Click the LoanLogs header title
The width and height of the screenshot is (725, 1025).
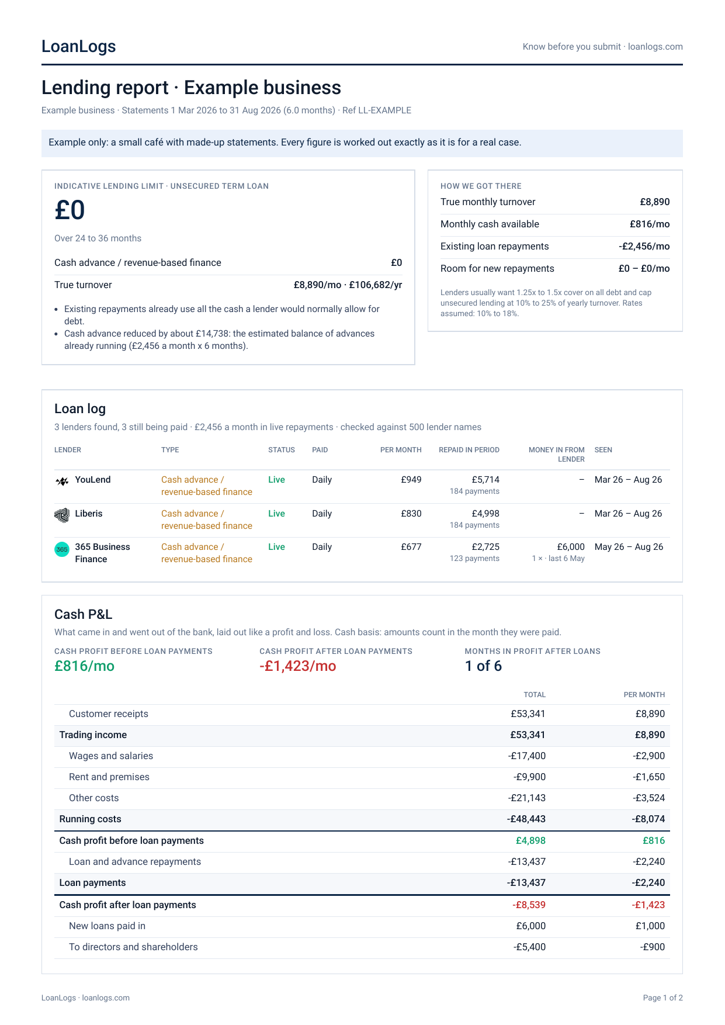click(79, 46)
